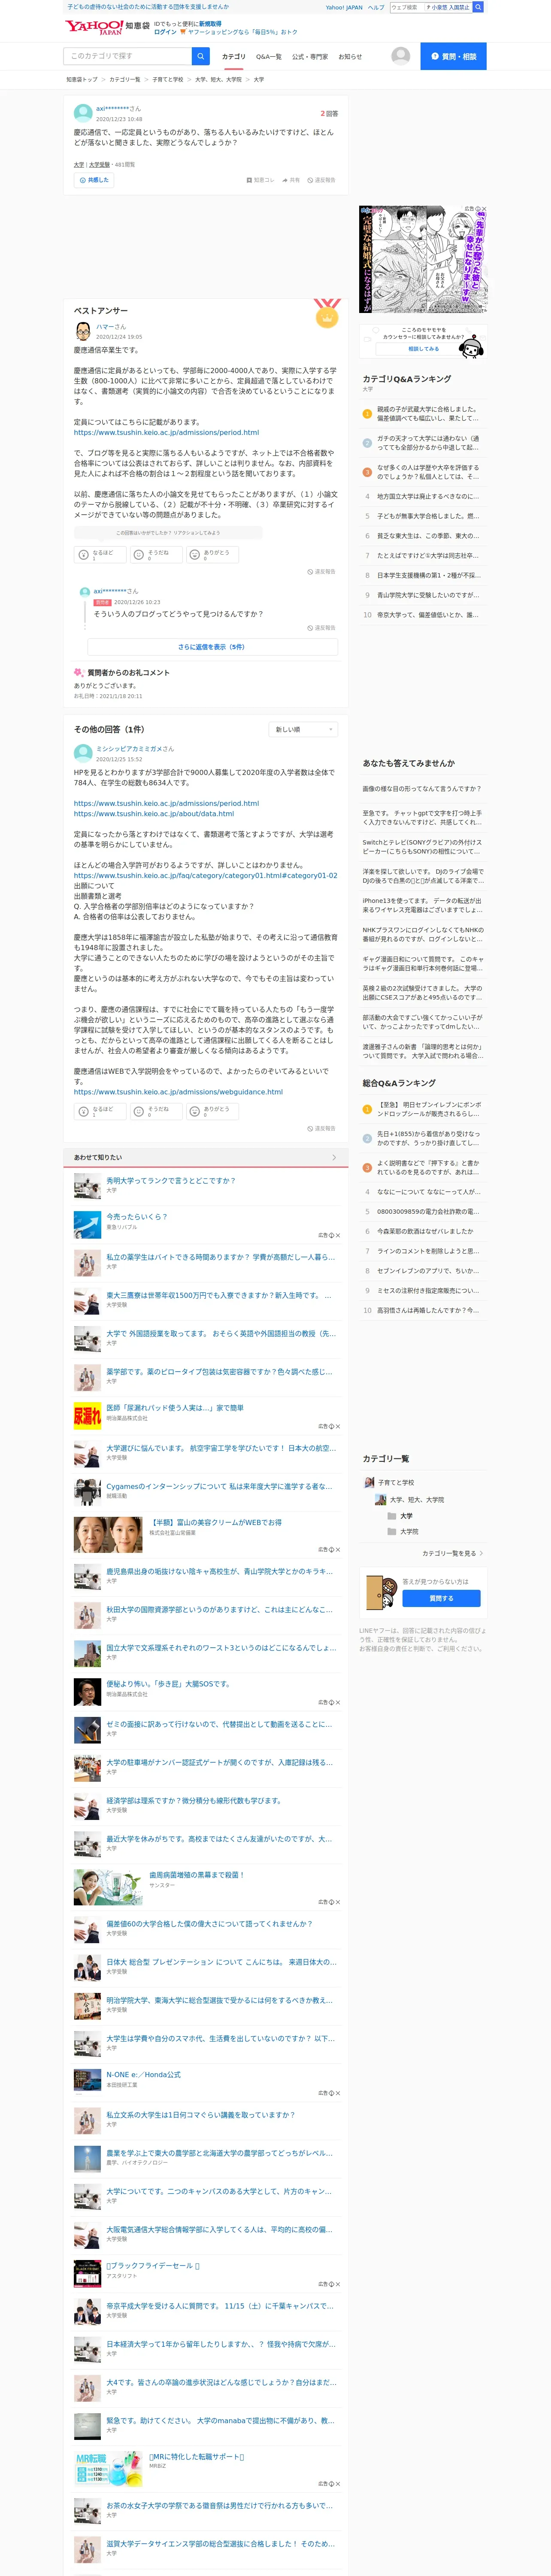Click the 大学受験 category tag under question

(100, 164)
